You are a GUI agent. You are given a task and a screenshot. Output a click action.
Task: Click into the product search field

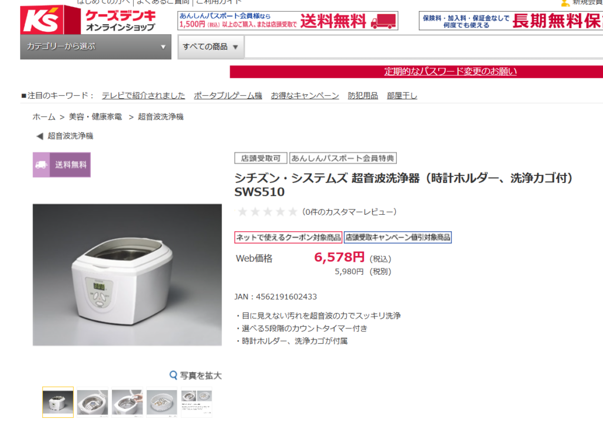424,47
